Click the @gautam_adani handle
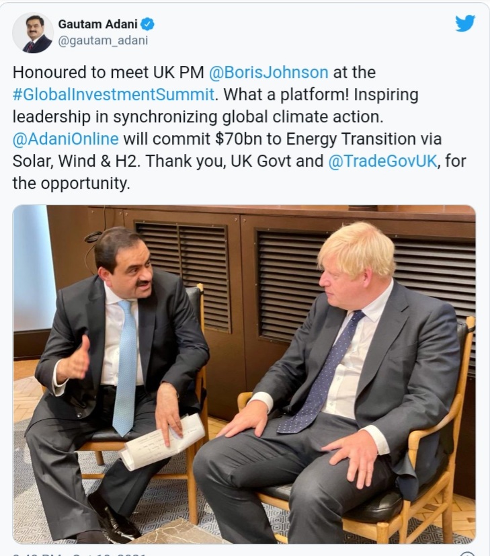Viewport: 490px width, 556px height. [x=103, y=40]
